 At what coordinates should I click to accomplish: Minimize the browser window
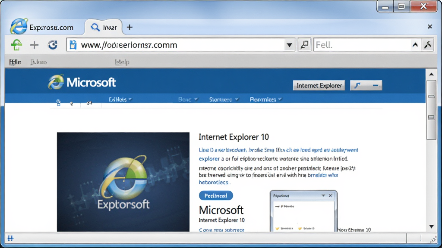coord(385,6)
